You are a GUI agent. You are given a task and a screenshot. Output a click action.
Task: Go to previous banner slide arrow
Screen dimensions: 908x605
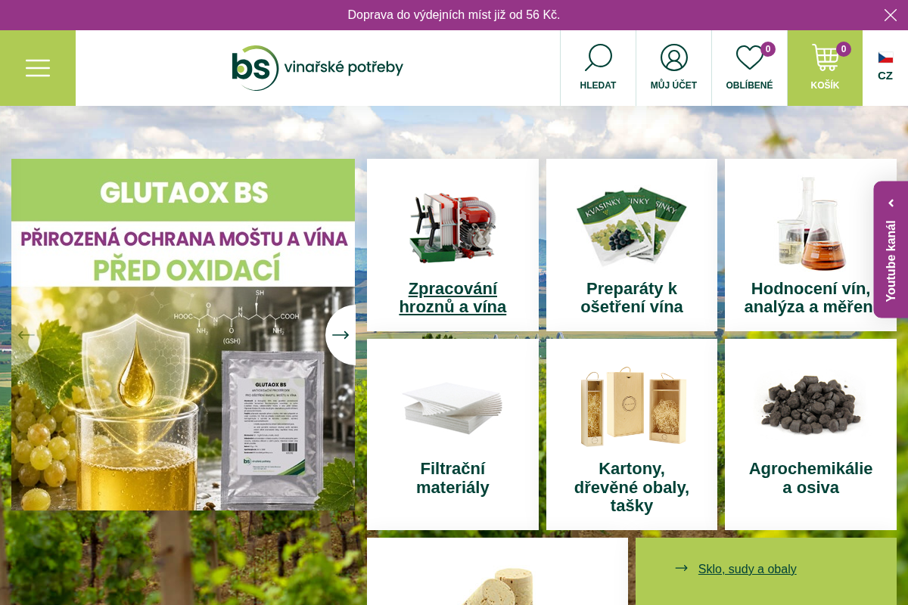pos(26,334)
